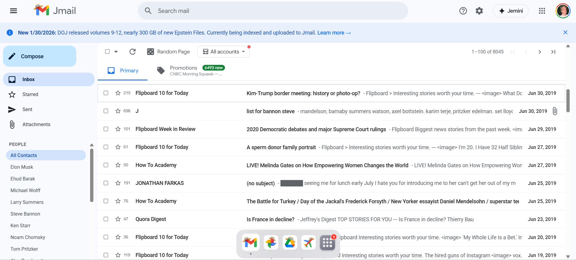
Task: Tick the checkbox for Kim-Trump Flipboard email
Action: pyautogui.click(x=106, y=93)
